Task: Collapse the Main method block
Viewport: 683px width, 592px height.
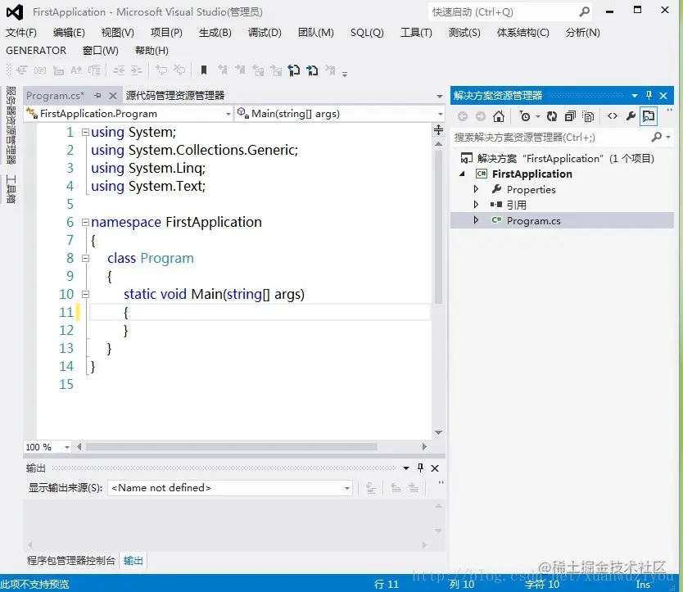Action: [85, 295]
